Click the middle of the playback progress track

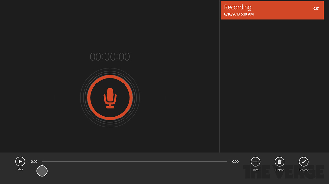coord(135,162)
